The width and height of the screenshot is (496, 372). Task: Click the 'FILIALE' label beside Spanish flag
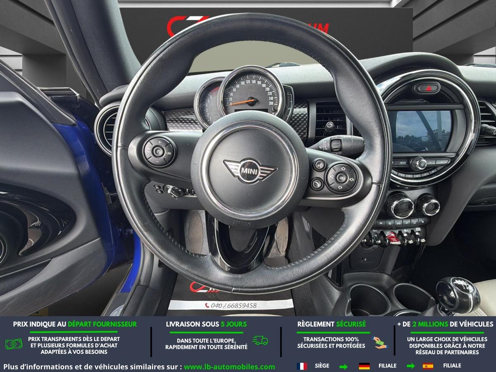[x=452, y=366]
